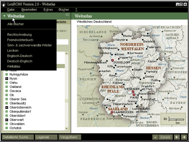Click the green square icon beside Oakland
The image size is (189, 142).
coord(7,87)
